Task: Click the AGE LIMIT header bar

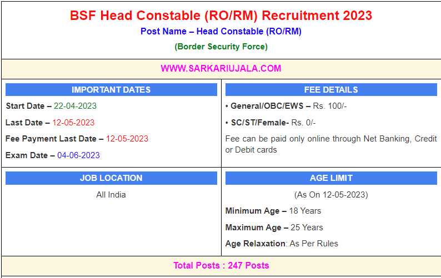Action: tap(331, 178)
